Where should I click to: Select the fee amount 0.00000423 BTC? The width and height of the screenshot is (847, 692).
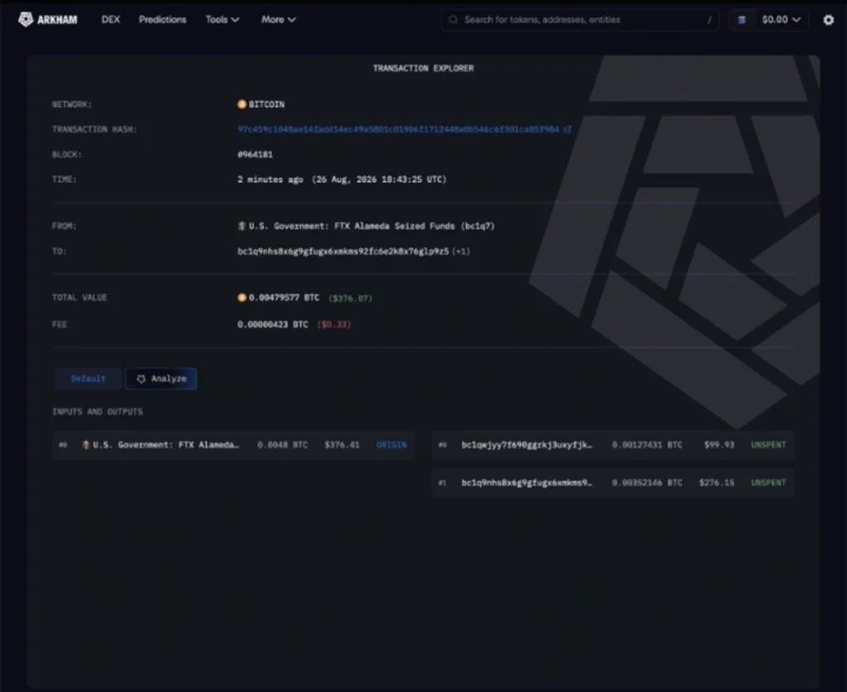(x=273, y=324)
